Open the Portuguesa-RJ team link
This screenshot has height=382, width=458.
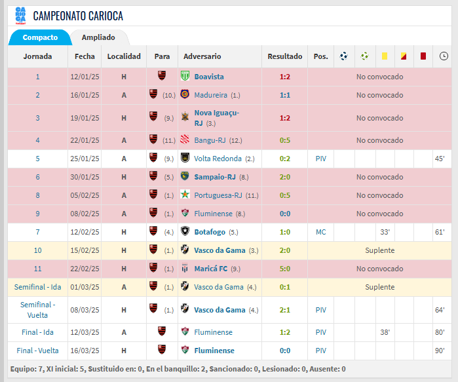point(218,195)
